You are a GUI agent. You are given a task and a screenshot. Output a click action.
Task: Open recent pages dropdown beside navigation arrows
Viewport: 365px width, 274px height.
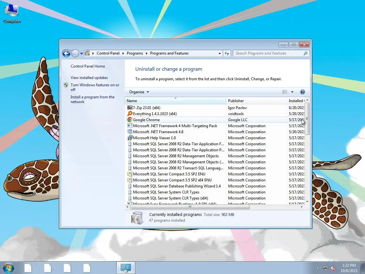81,53
